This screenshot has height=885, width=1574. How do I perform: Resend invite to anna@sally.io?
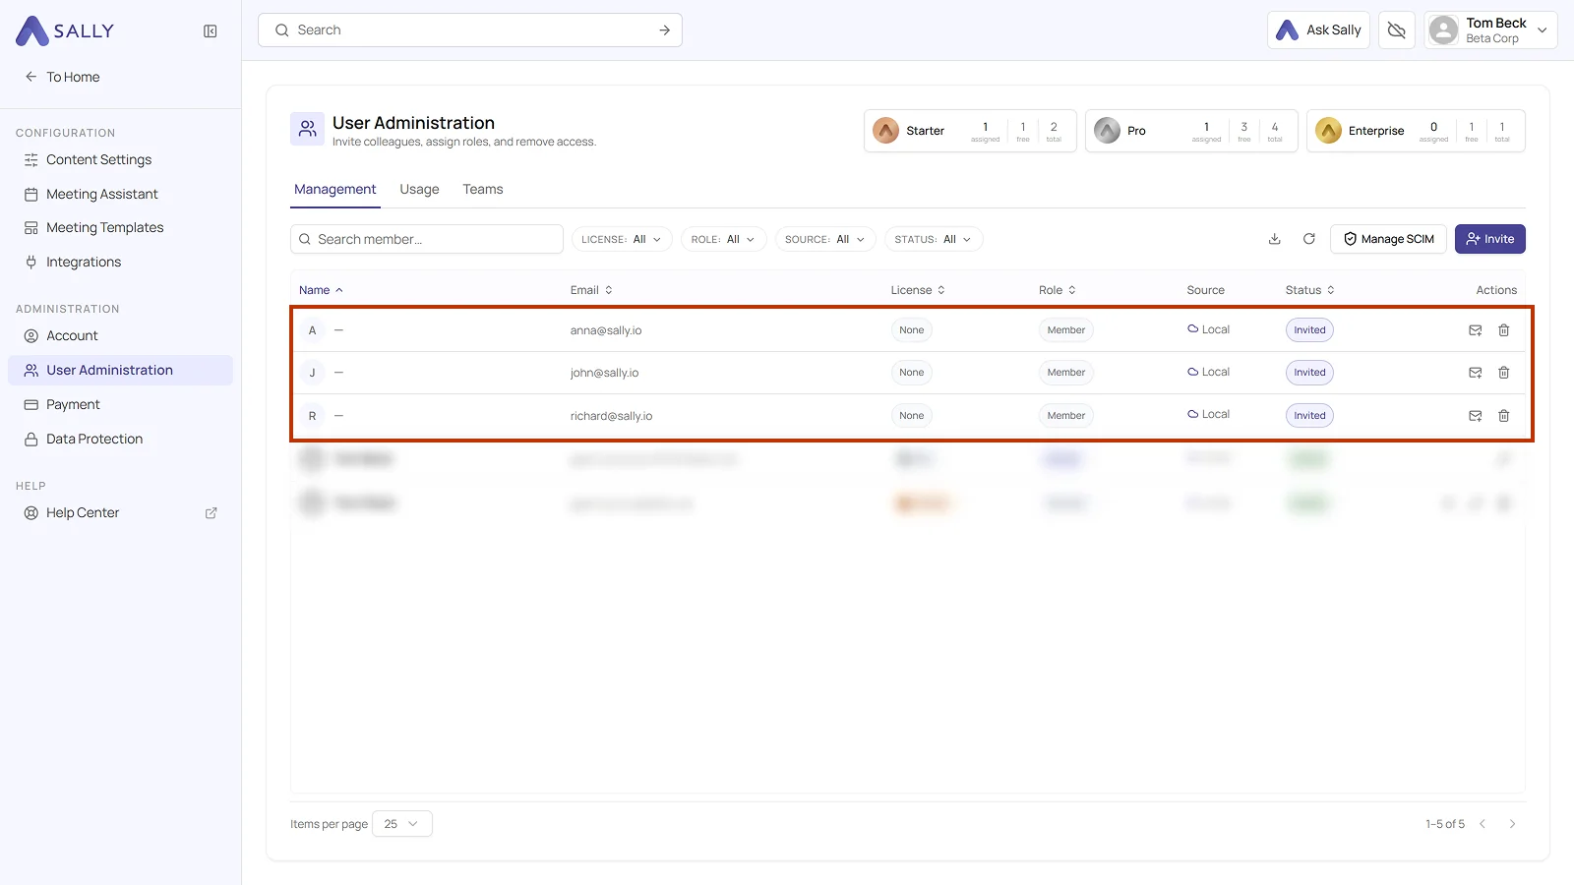[1476, 330]
